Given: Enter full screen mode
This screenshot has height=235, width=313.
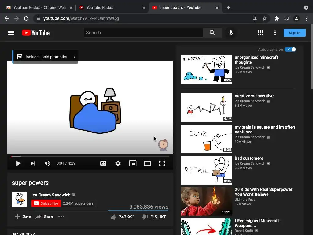Looking at the screenshot, I should pos(162,163).
